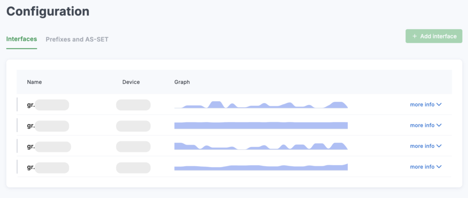Open the traffic graph of the first interface
The width and height of the screenshot is (468, 198).
point(261,105)
